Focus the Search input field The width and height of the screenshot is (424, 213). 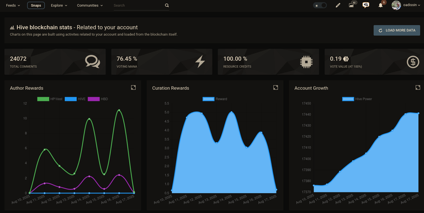click(139, 6)
